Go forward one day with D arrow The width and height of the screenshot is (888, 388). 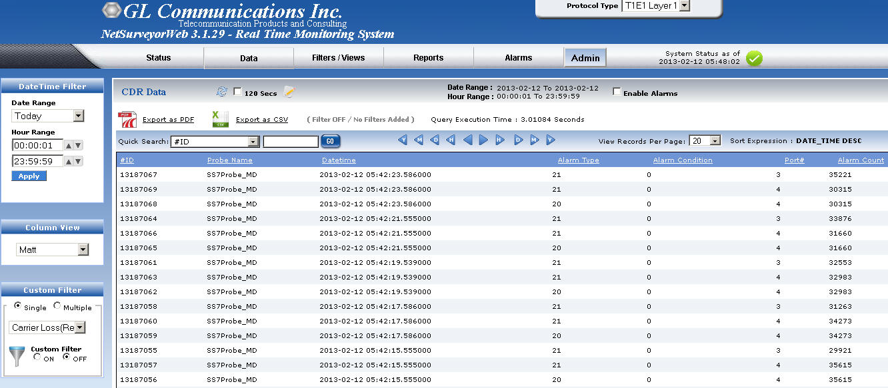tap(518, 140)
